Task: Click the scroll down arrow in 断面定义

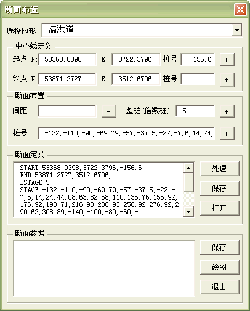Action: (x=188, y=211)
